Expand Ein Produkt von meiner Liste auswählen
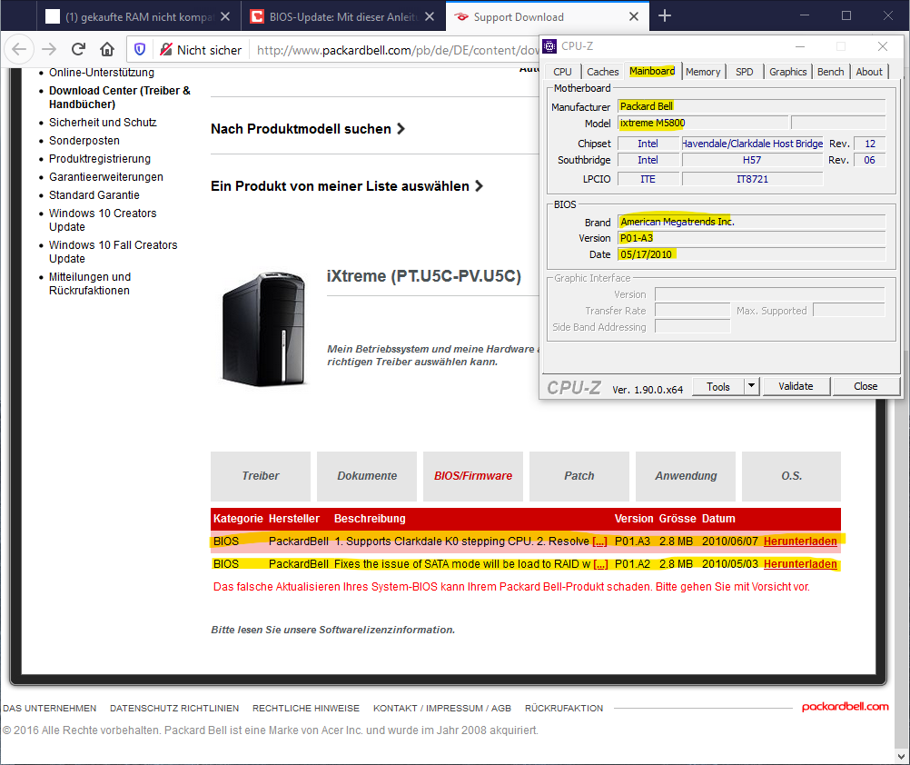Screen dimensions: 910x765 (x=347, y=186)
